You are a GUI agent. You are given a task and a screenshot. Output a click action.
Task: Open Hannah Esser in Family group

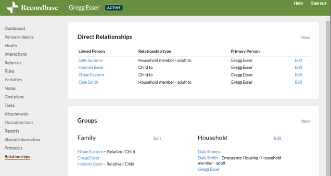point(89,164)
